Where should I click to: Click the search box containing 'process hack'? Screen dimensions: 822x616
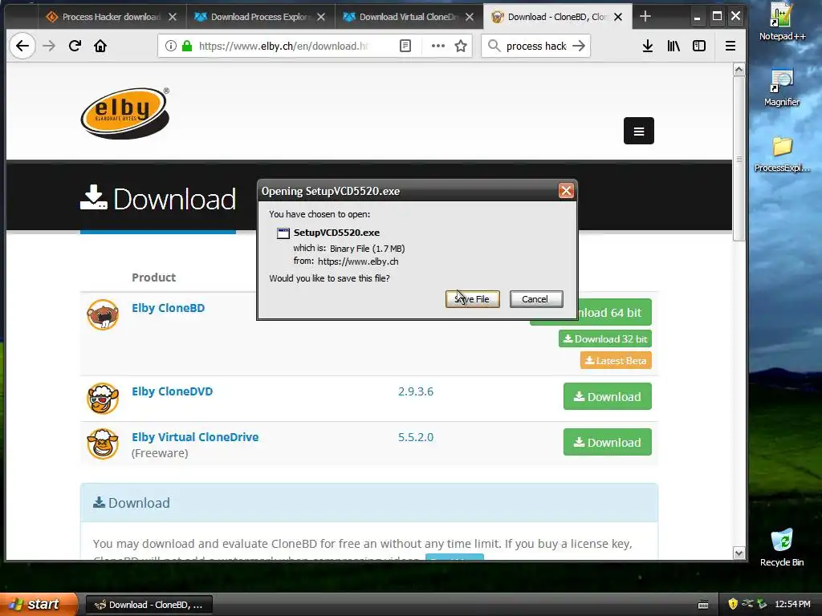pyautogui.click(x=535, y=46)
